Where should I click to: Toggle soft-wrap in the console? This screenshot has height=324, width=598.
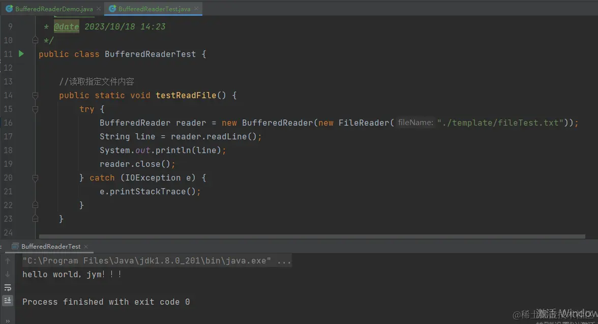coord(7,288)
